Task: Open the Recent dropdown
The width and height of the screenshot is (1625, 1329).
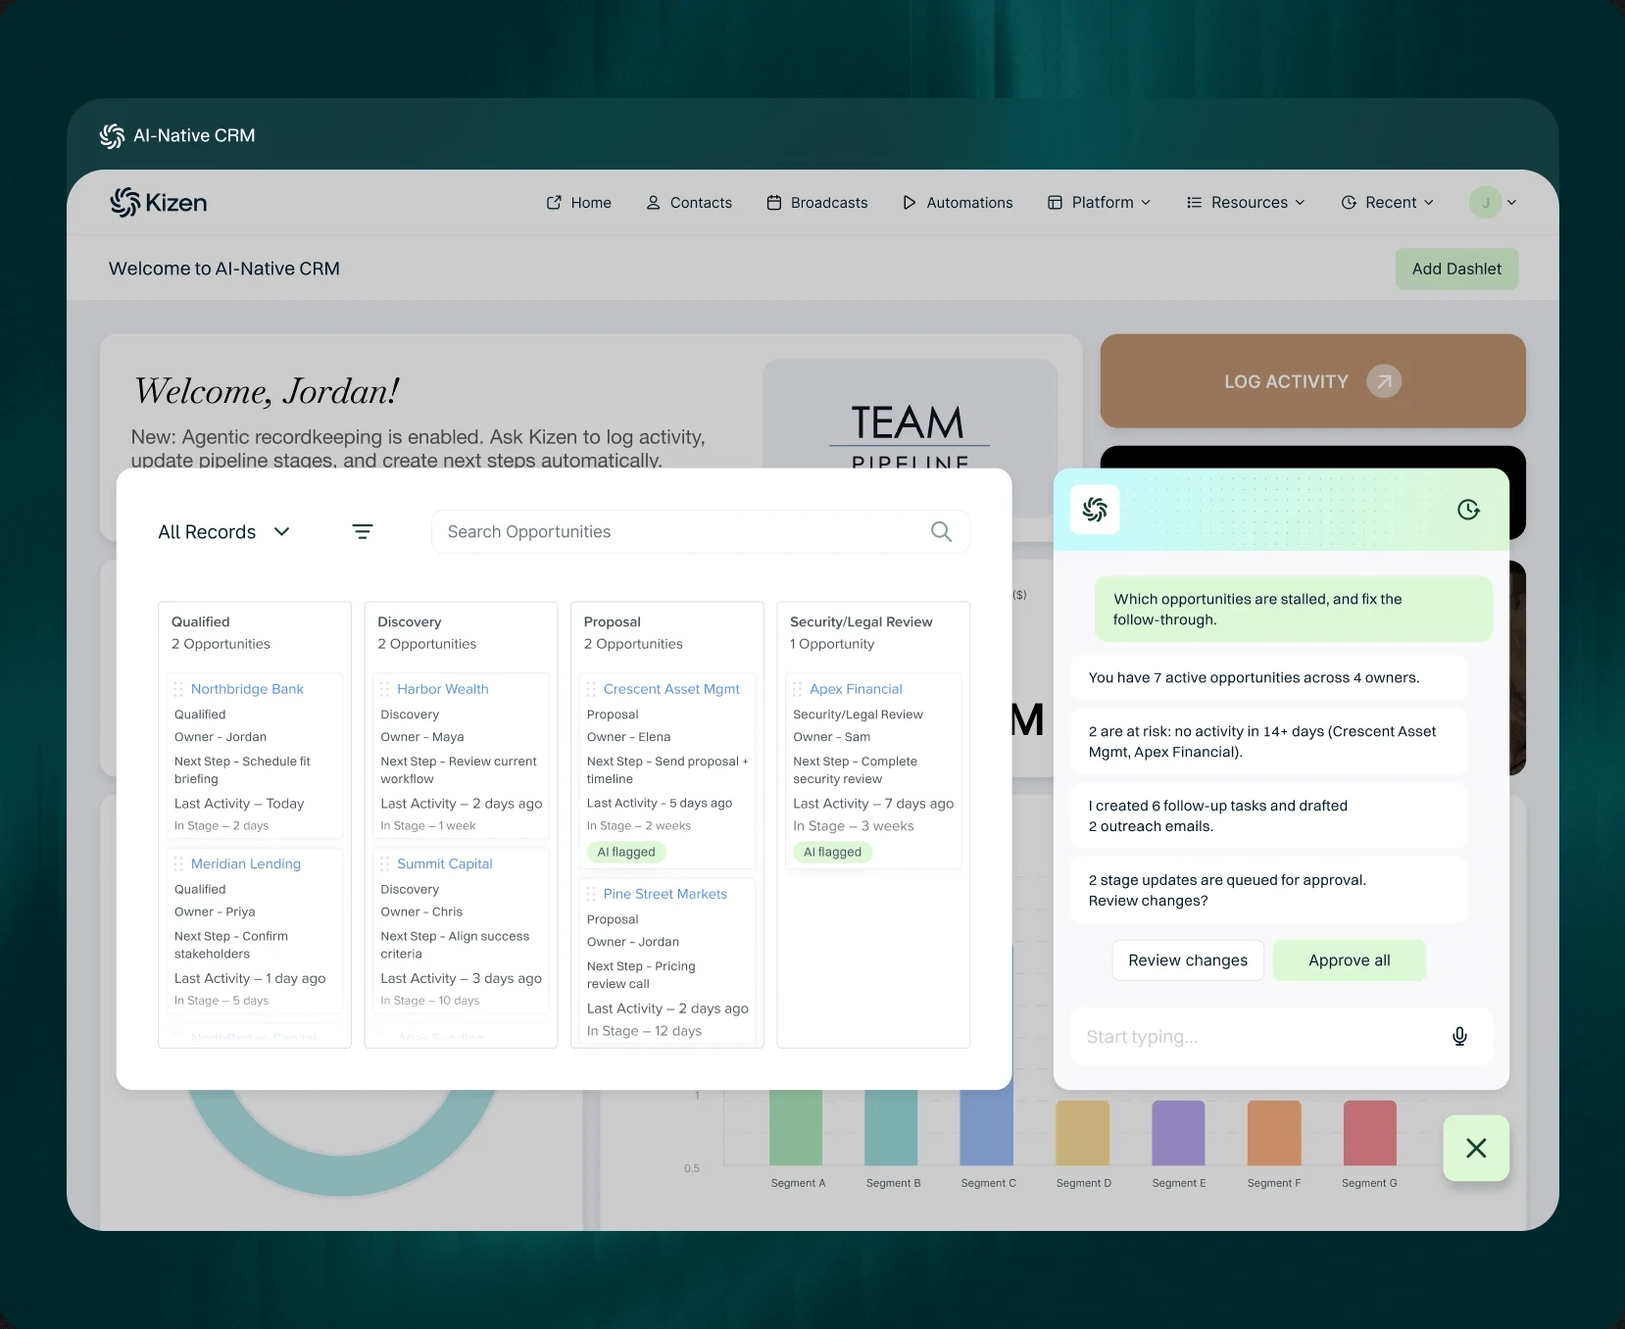Action: (x=1387, y=202)
